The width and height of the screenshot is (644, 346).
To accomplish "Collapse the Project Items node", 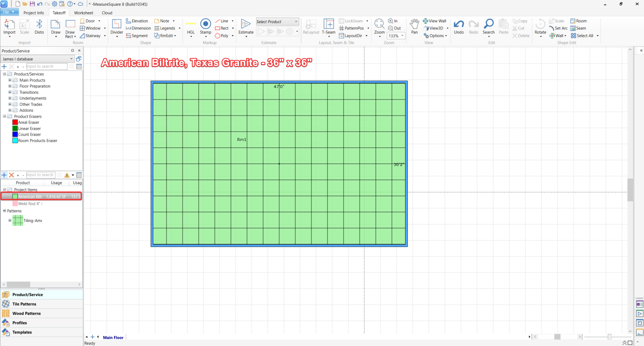I will click(4, 190).
